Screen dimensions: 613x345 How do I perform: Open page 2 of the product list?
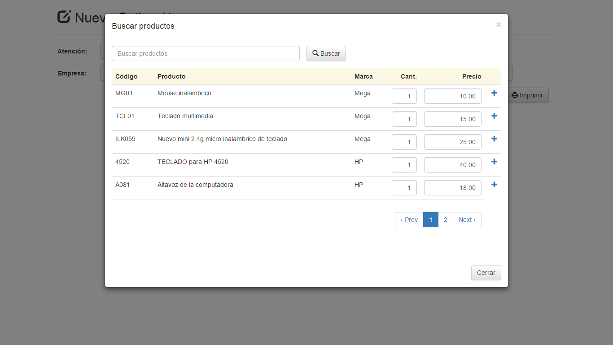click(445, 220)
